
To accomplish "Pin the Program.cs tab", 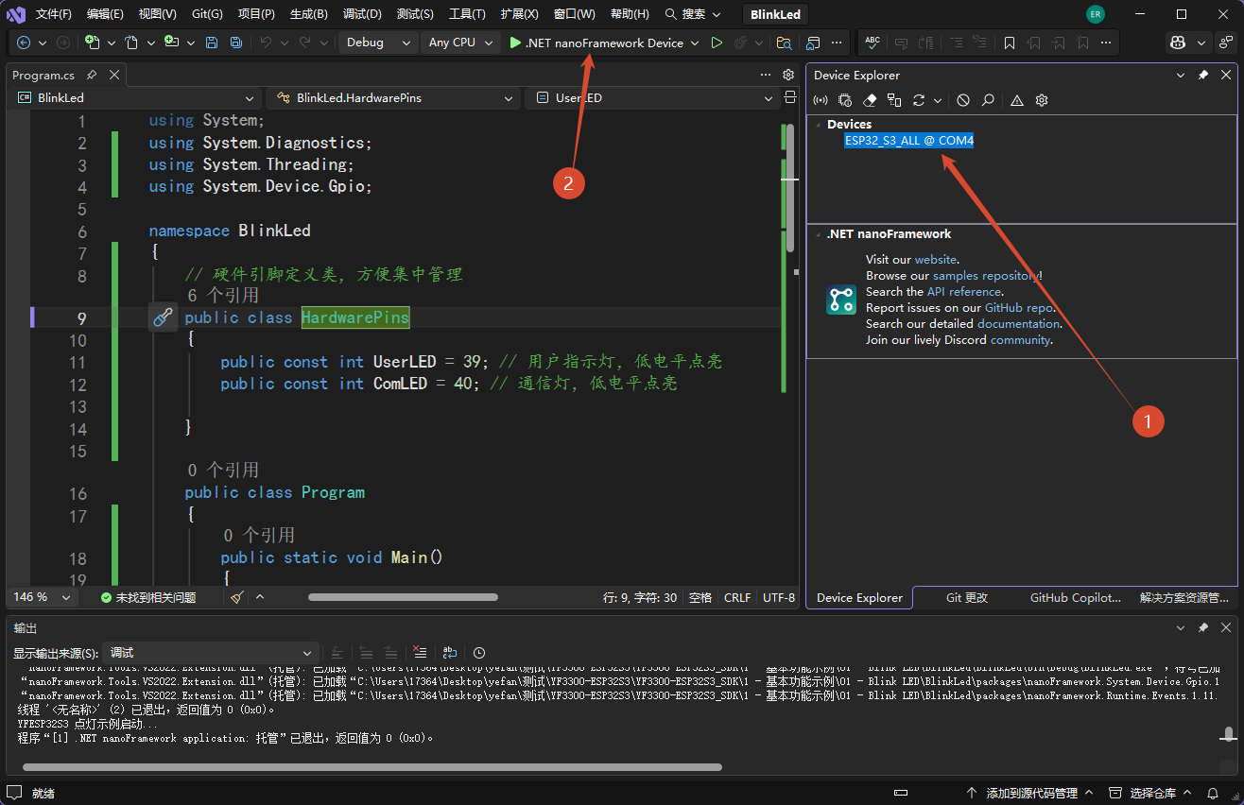I will [x=92, y=75].
